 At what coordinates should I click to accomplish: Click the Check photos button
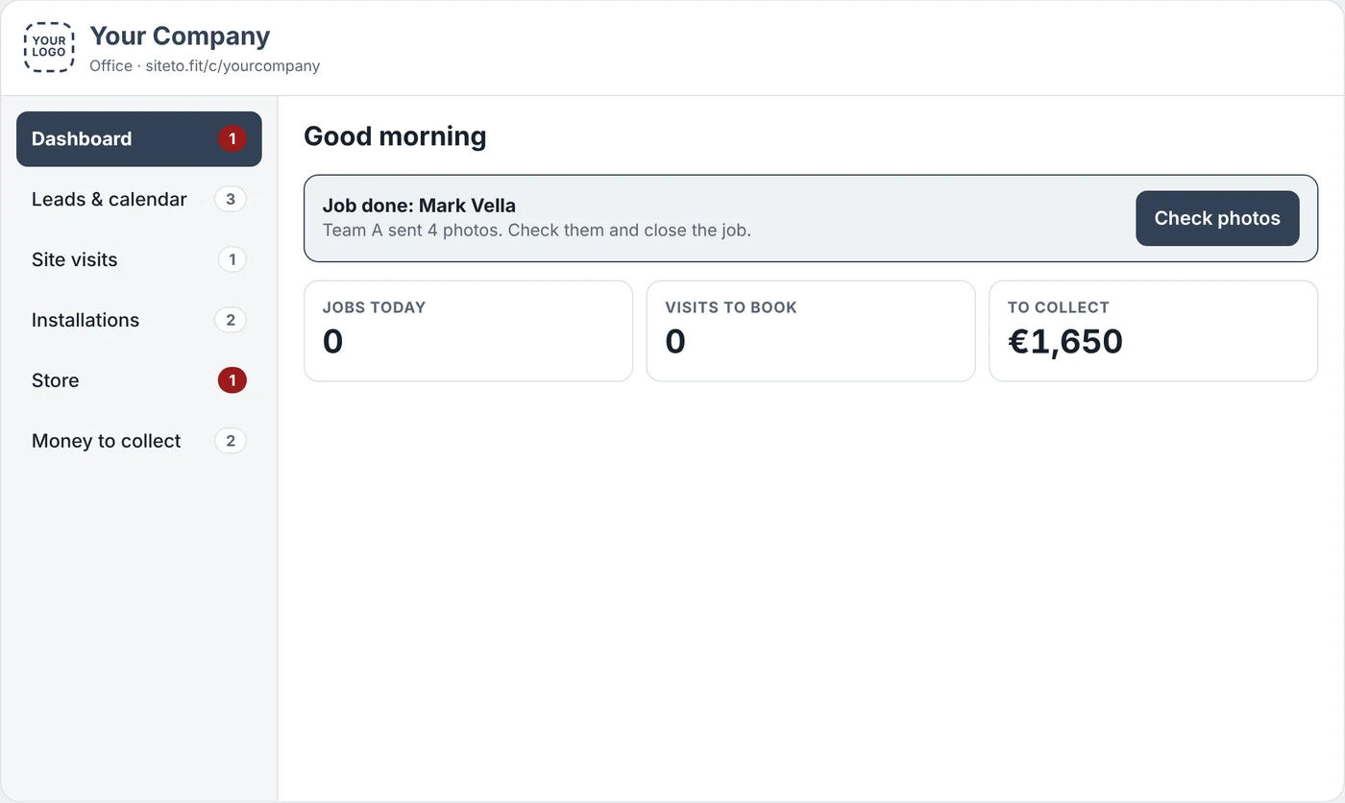tap(1217, 218)
